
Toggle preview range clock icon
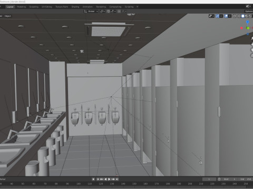click(x=219, y=179)
